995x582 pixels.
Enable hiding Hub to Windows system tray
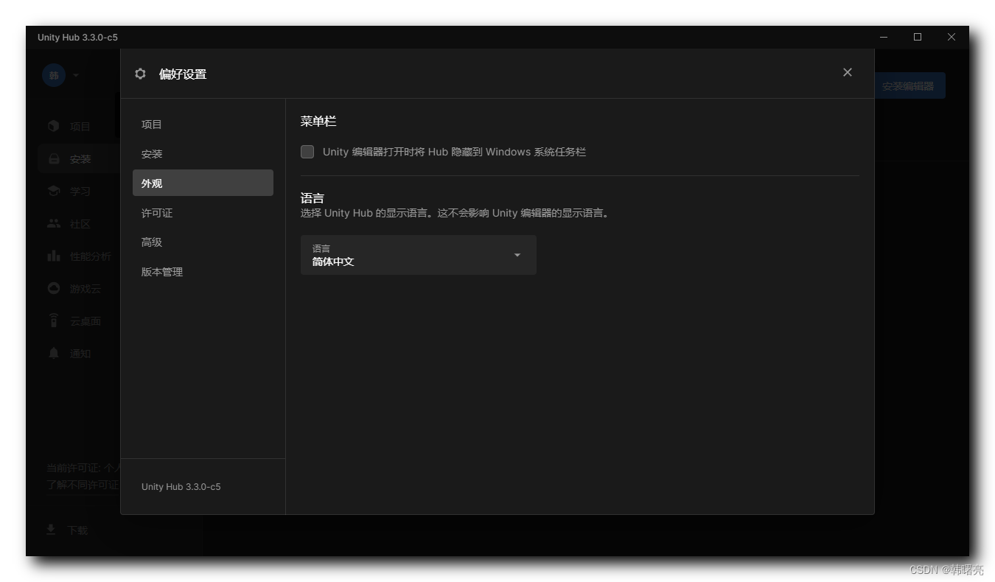(x=307, y=152)
